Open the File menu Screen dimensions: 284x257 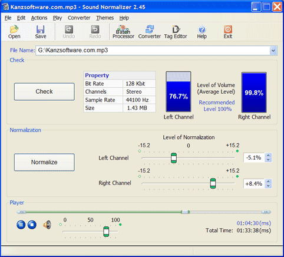(x=8, y=18)
